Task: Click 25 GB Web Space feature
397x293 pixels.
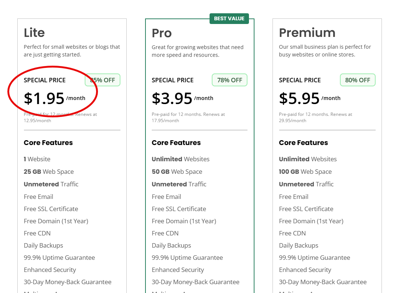Action: pyautogui.click(x=49, y=172)
